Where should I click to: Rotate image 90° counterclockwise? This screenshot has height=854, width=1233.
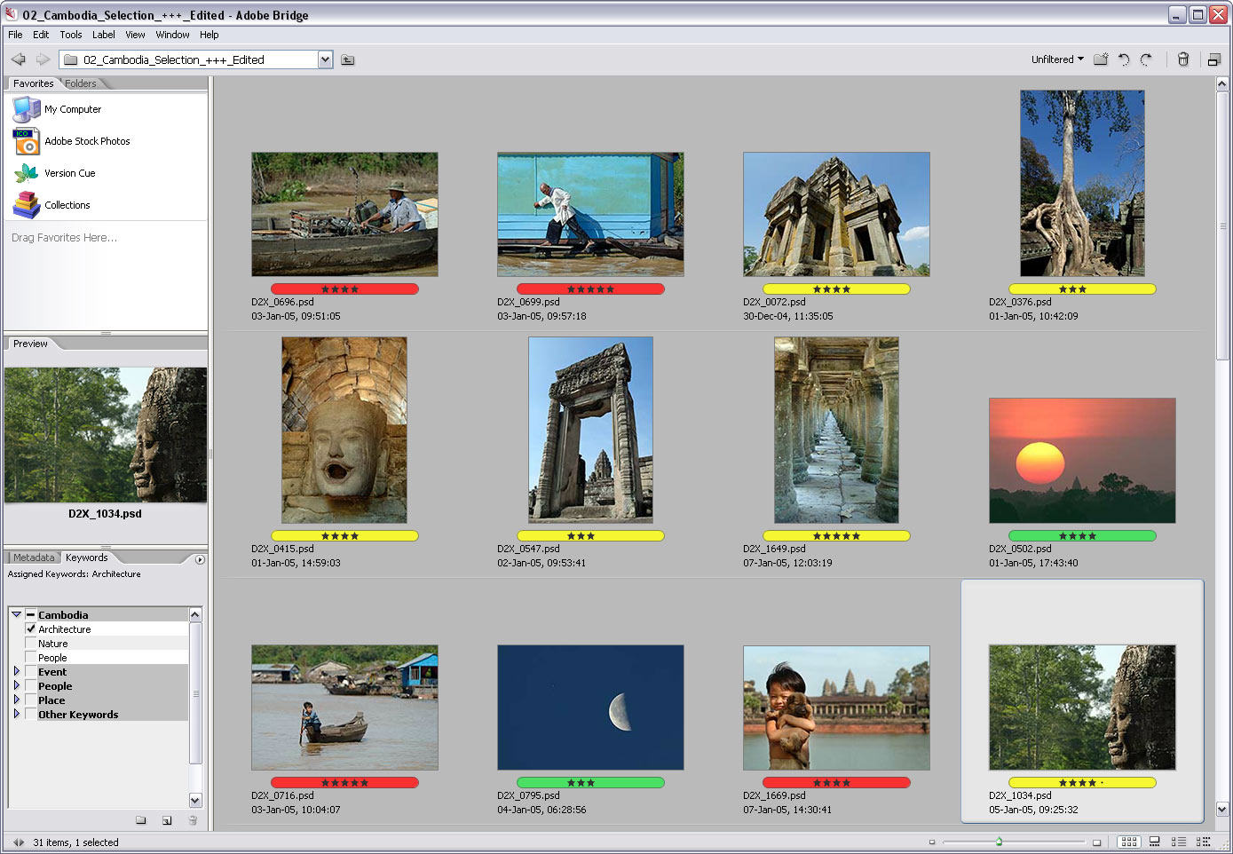tap(1124, 59)
